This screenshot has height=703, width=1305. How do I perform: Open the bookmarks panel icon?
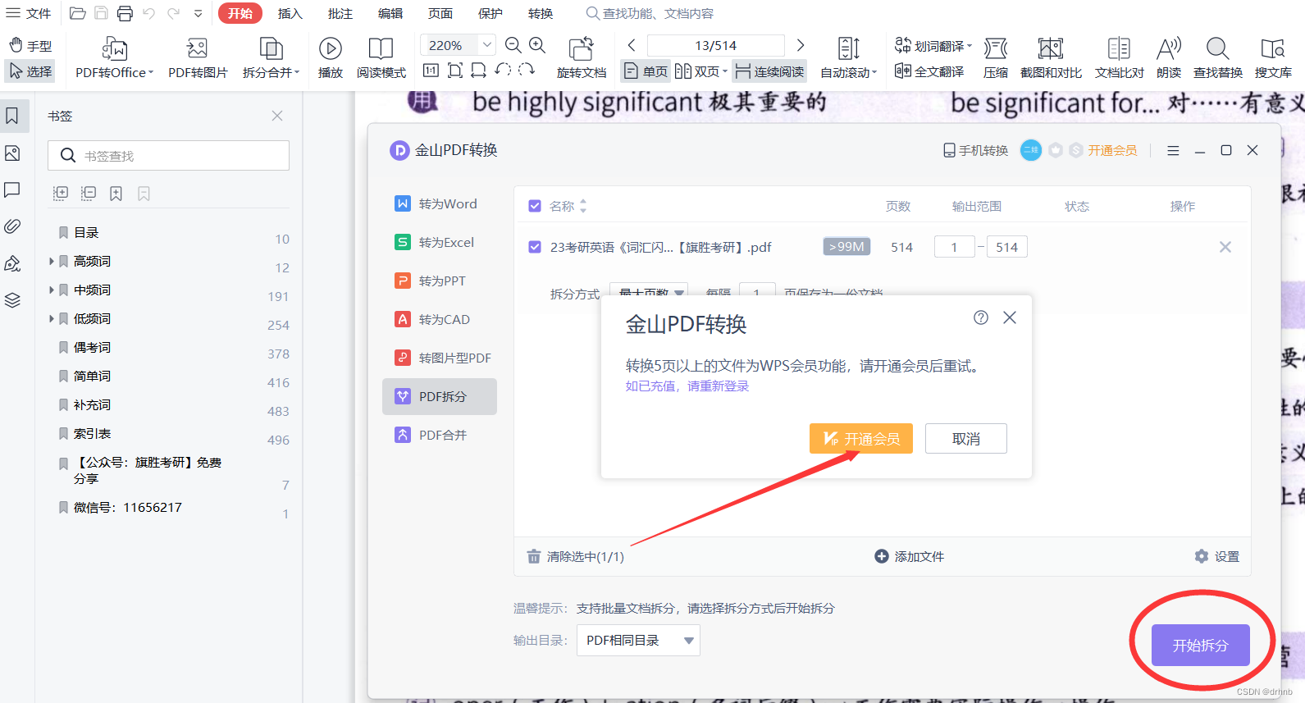[12, 116]
